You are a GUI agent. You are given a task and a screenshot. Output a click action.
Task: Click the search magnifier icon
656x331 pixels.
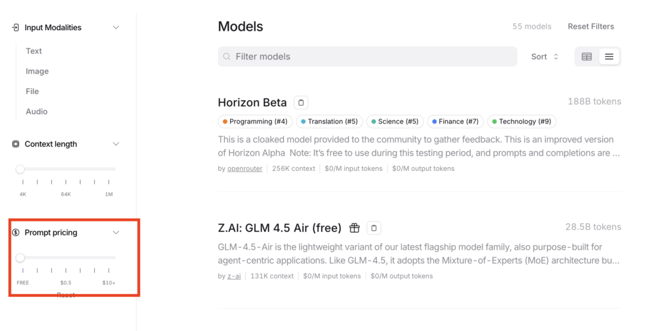click(227, 56)
